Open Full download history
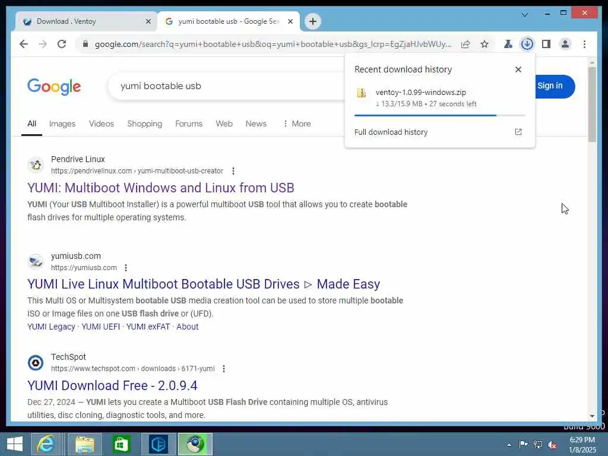 439,132
